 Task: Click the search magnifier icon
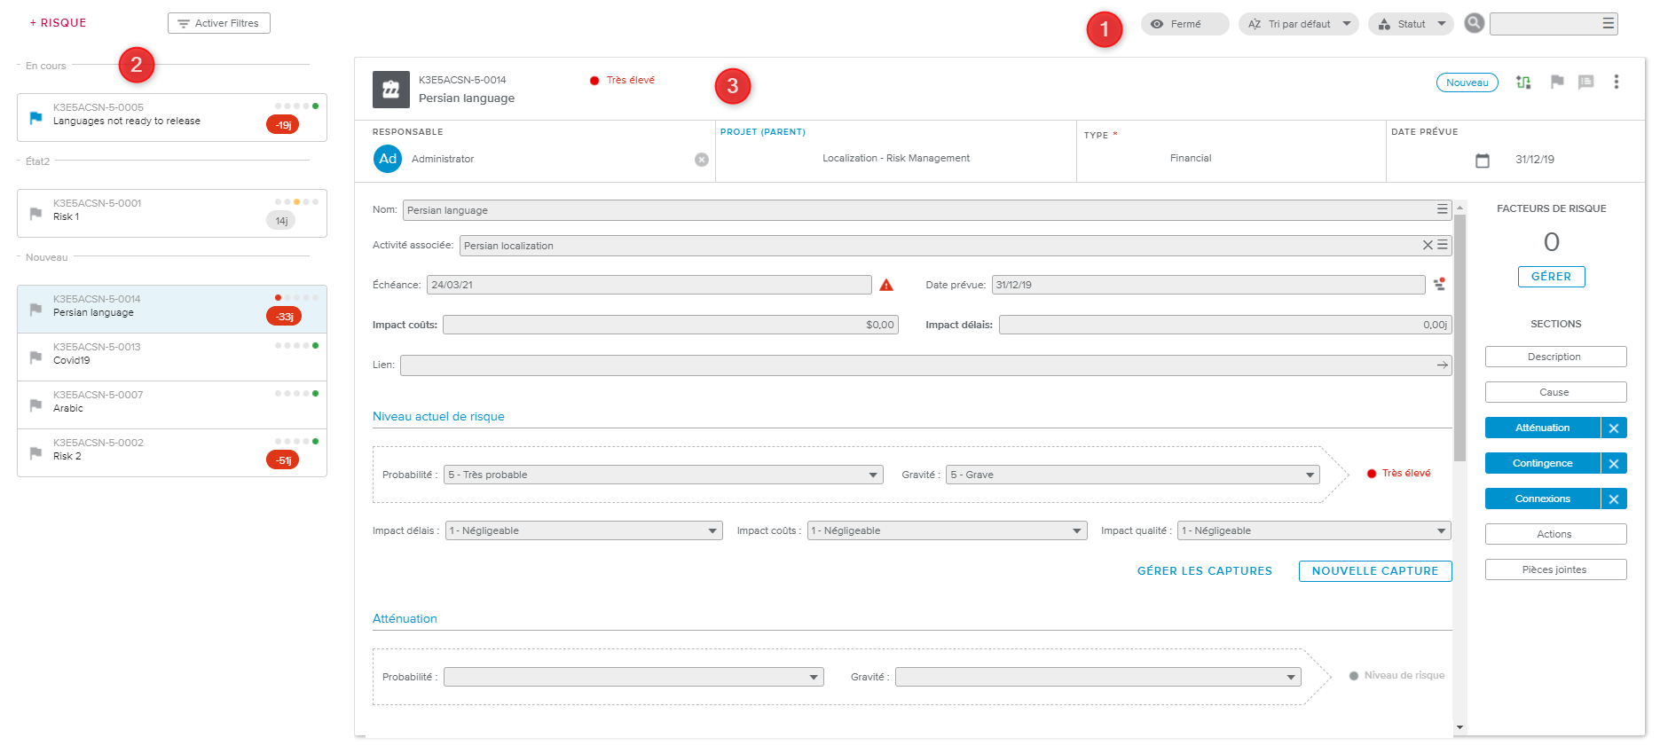[x=1474, y=23]
